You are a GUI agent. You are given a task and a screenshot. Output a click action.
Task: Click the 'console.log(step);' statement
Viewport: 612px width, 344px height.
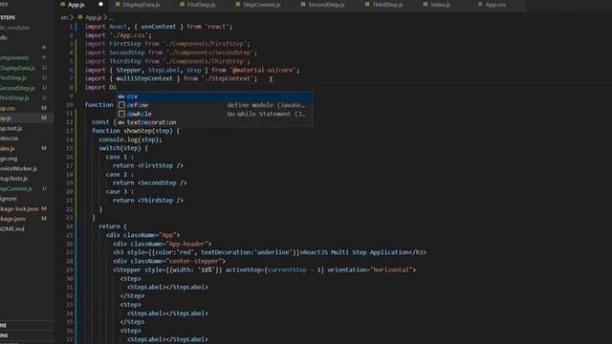pyautogui.click(x=130, y=140)
